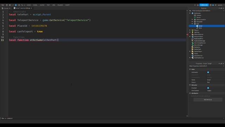Toggle the Archivable checkbox
Image resolution: width=225 pixels, height=127 pixels.
click(208, 72)
